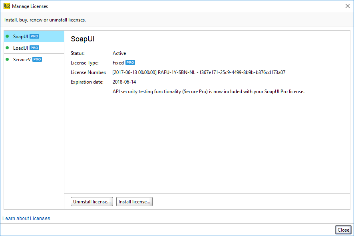The height and width of the screenshot is (236, 354).
Task: Click the API security testing functionality note
Action: point(209,92)
